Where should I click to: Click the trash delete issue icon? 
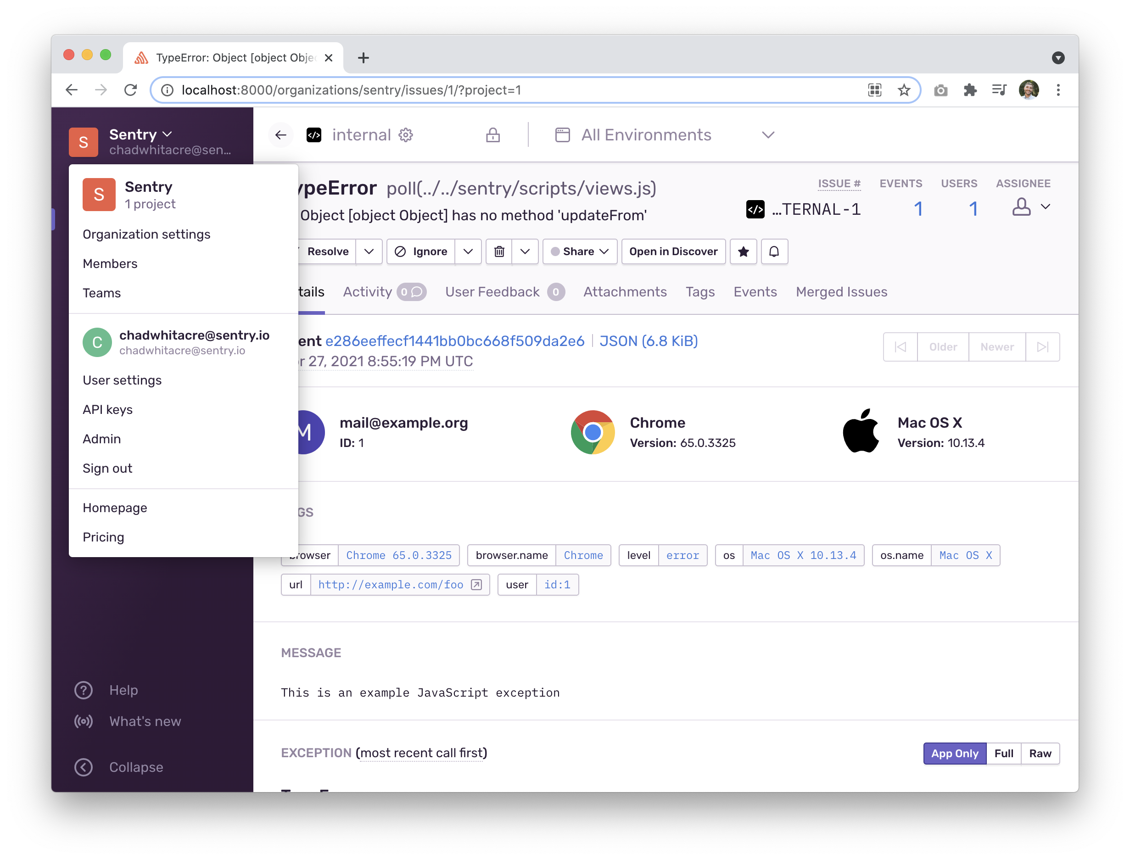coord(499,251)
